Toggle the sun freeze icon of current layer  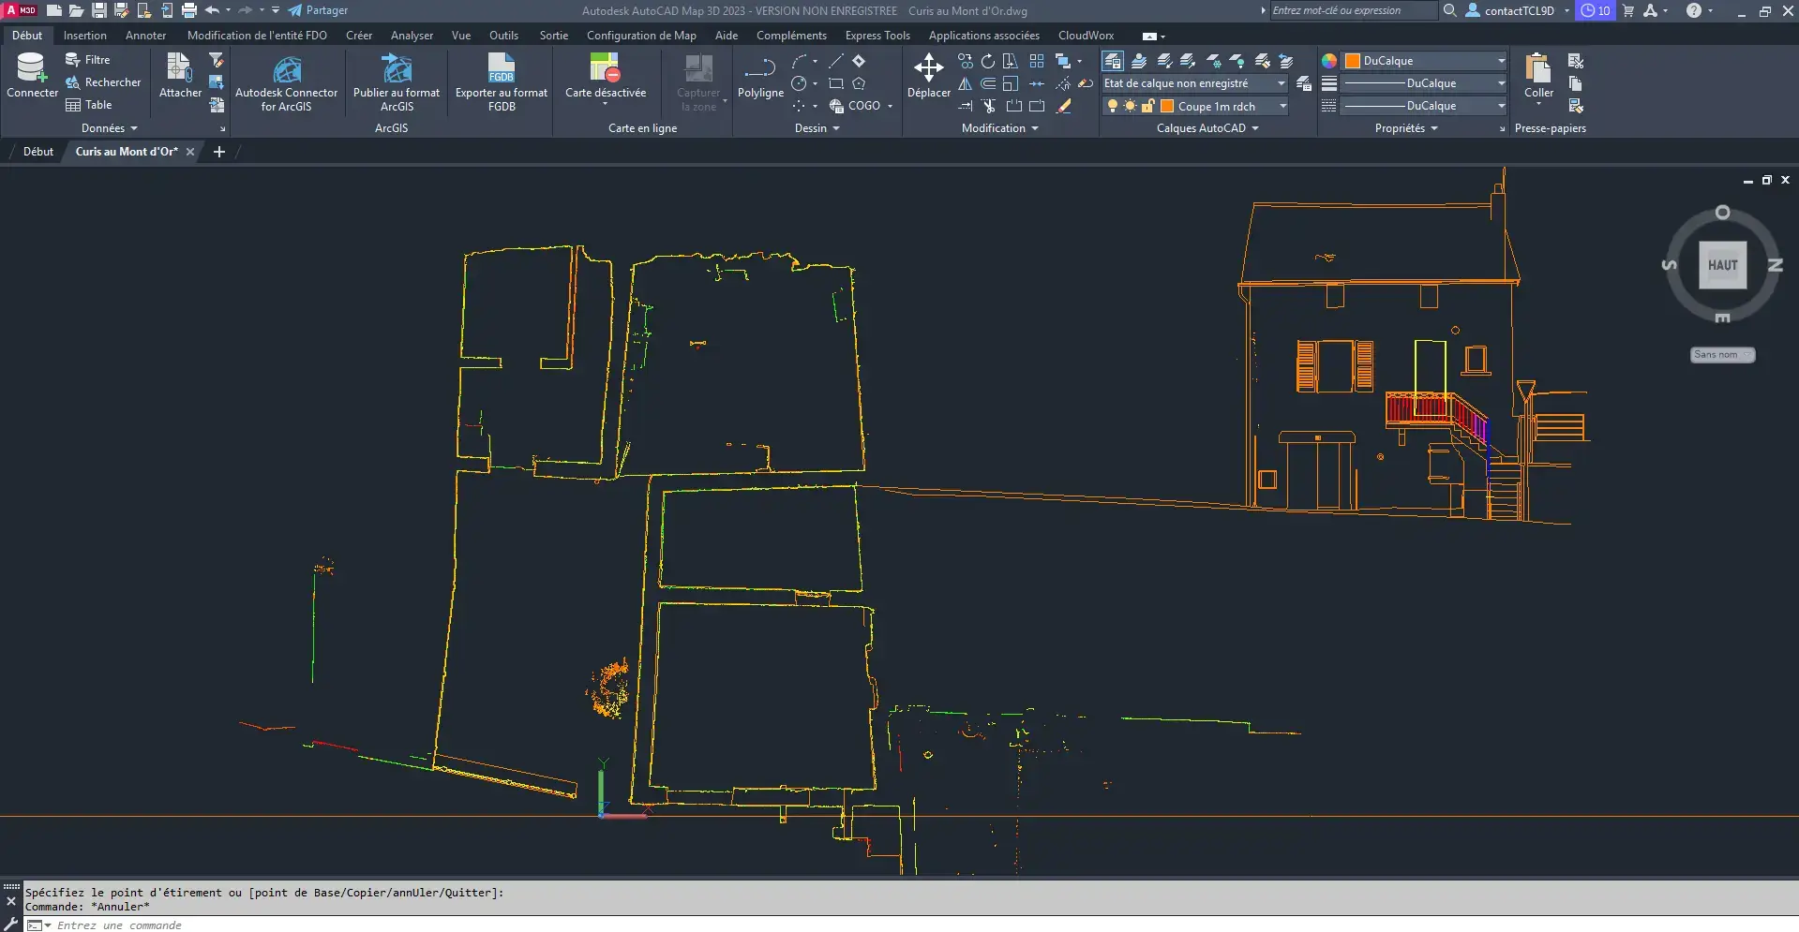(1130, 107)
